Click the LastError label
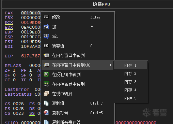This screenshot has height=124, width=173. [x=17, y=89]
